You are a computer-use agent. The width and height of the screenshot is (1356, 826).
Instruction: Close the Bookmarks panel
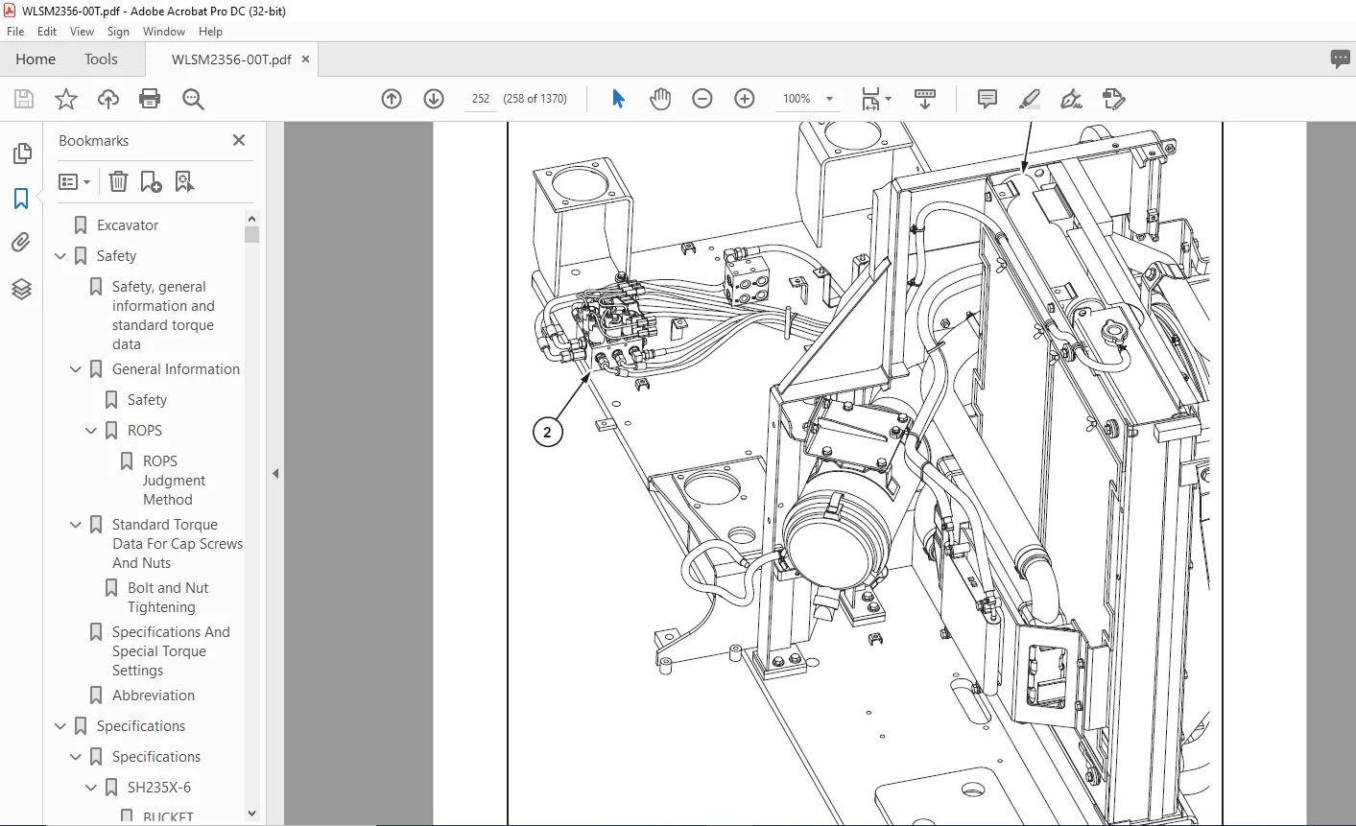tap(239, 140)
